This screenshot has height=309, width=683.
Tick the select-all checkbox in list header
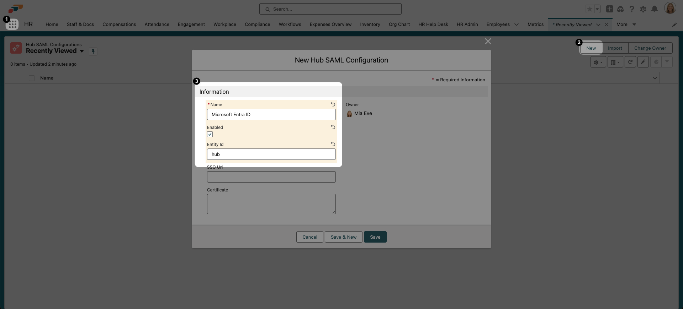click(x=32, y=78)
